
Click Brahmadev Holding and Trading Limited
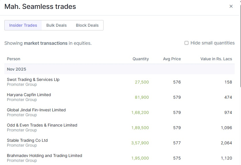pyautogui.click(x=45, y=156)
